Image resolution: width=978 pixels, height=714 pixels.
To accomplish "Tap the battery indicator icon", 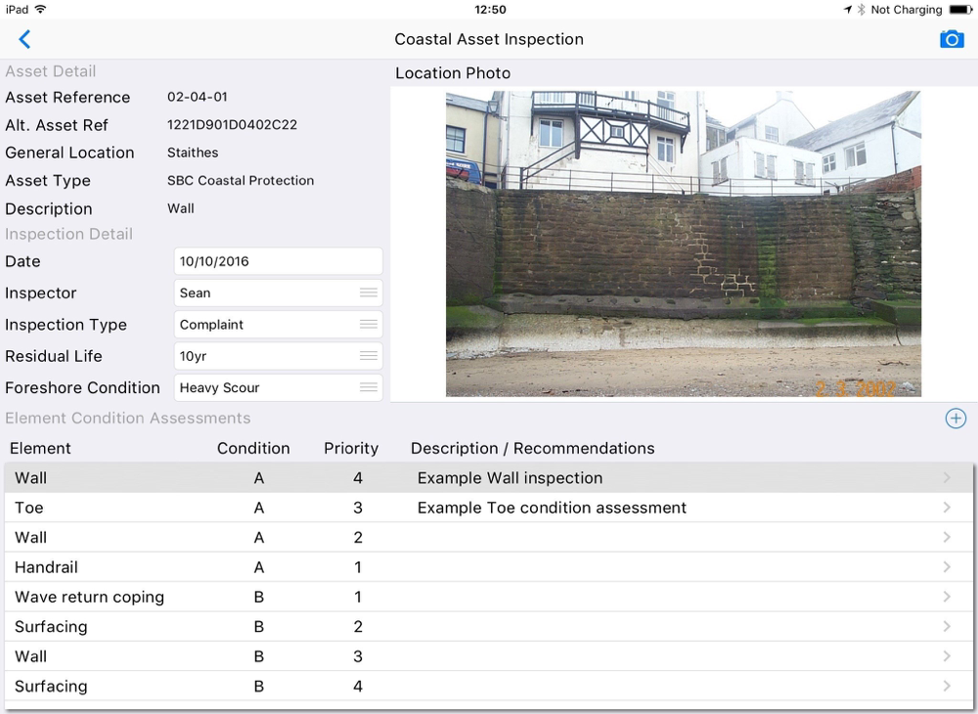I will [961, 10].
